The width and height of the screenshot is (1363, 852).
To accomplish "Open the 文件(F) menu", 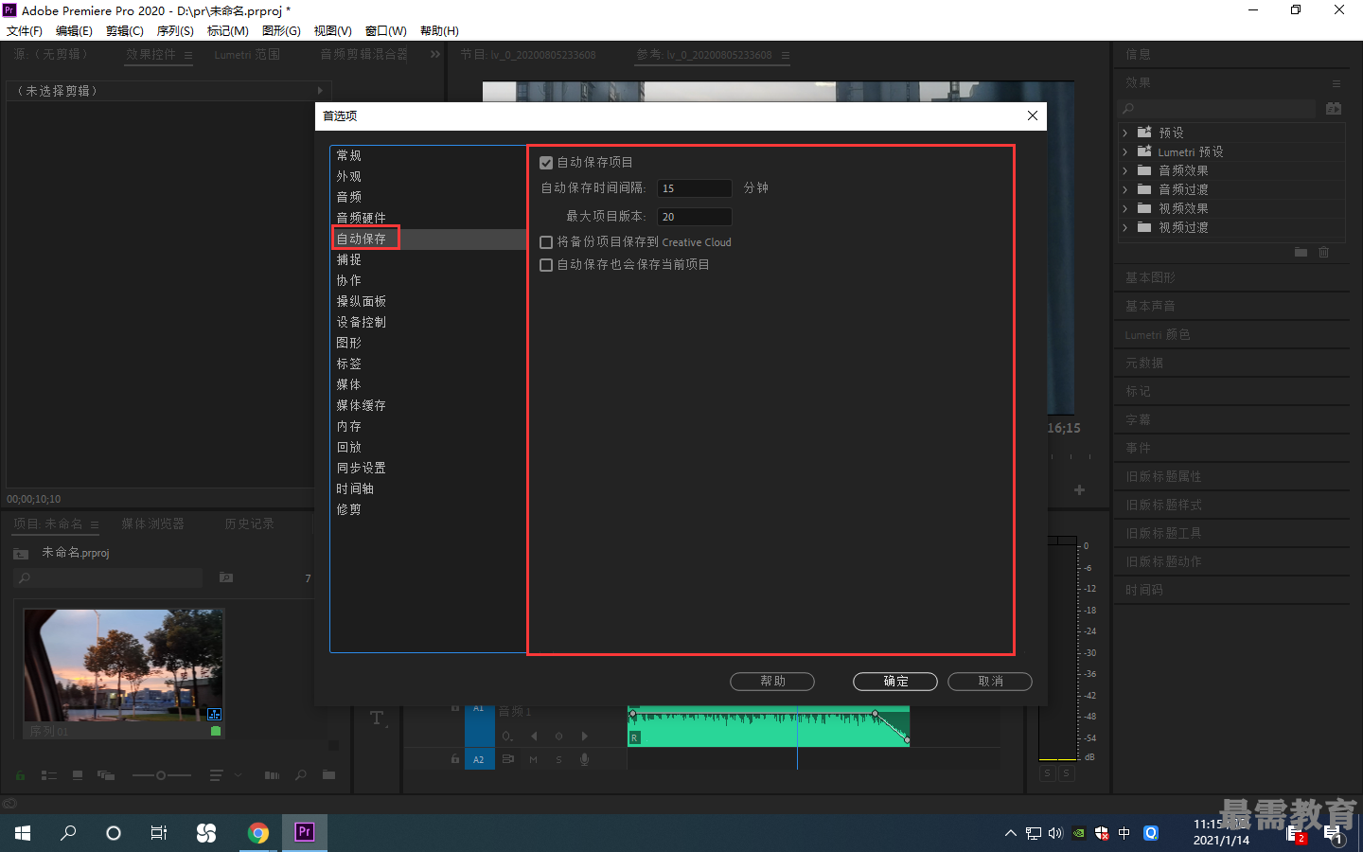I will 25,31.
